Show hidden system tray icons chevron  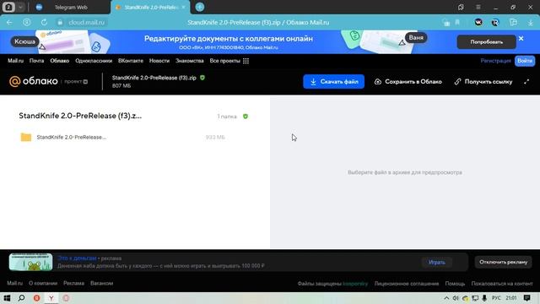point(446,298)
